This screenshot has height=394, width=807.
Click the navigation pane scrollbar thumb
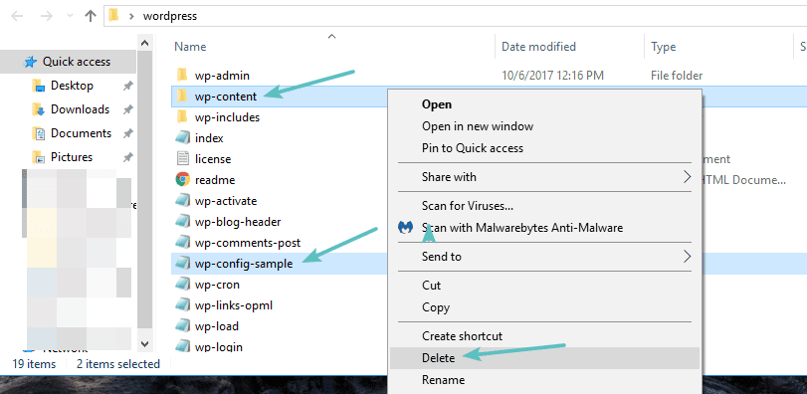pos(144,189)
